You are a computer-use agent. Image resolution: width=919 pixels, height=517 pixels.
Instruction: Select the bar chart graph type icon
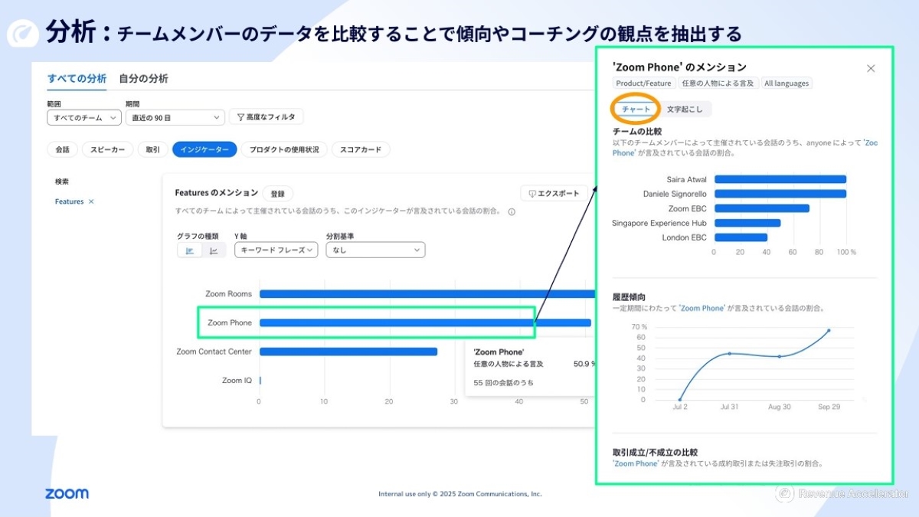190,250
